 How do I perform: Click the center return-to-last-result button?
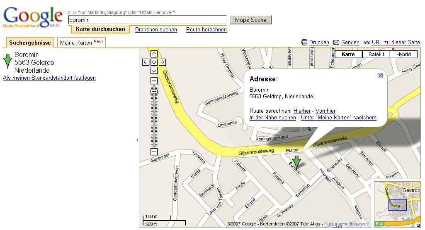pyautogui.click(x=154, y=62)
